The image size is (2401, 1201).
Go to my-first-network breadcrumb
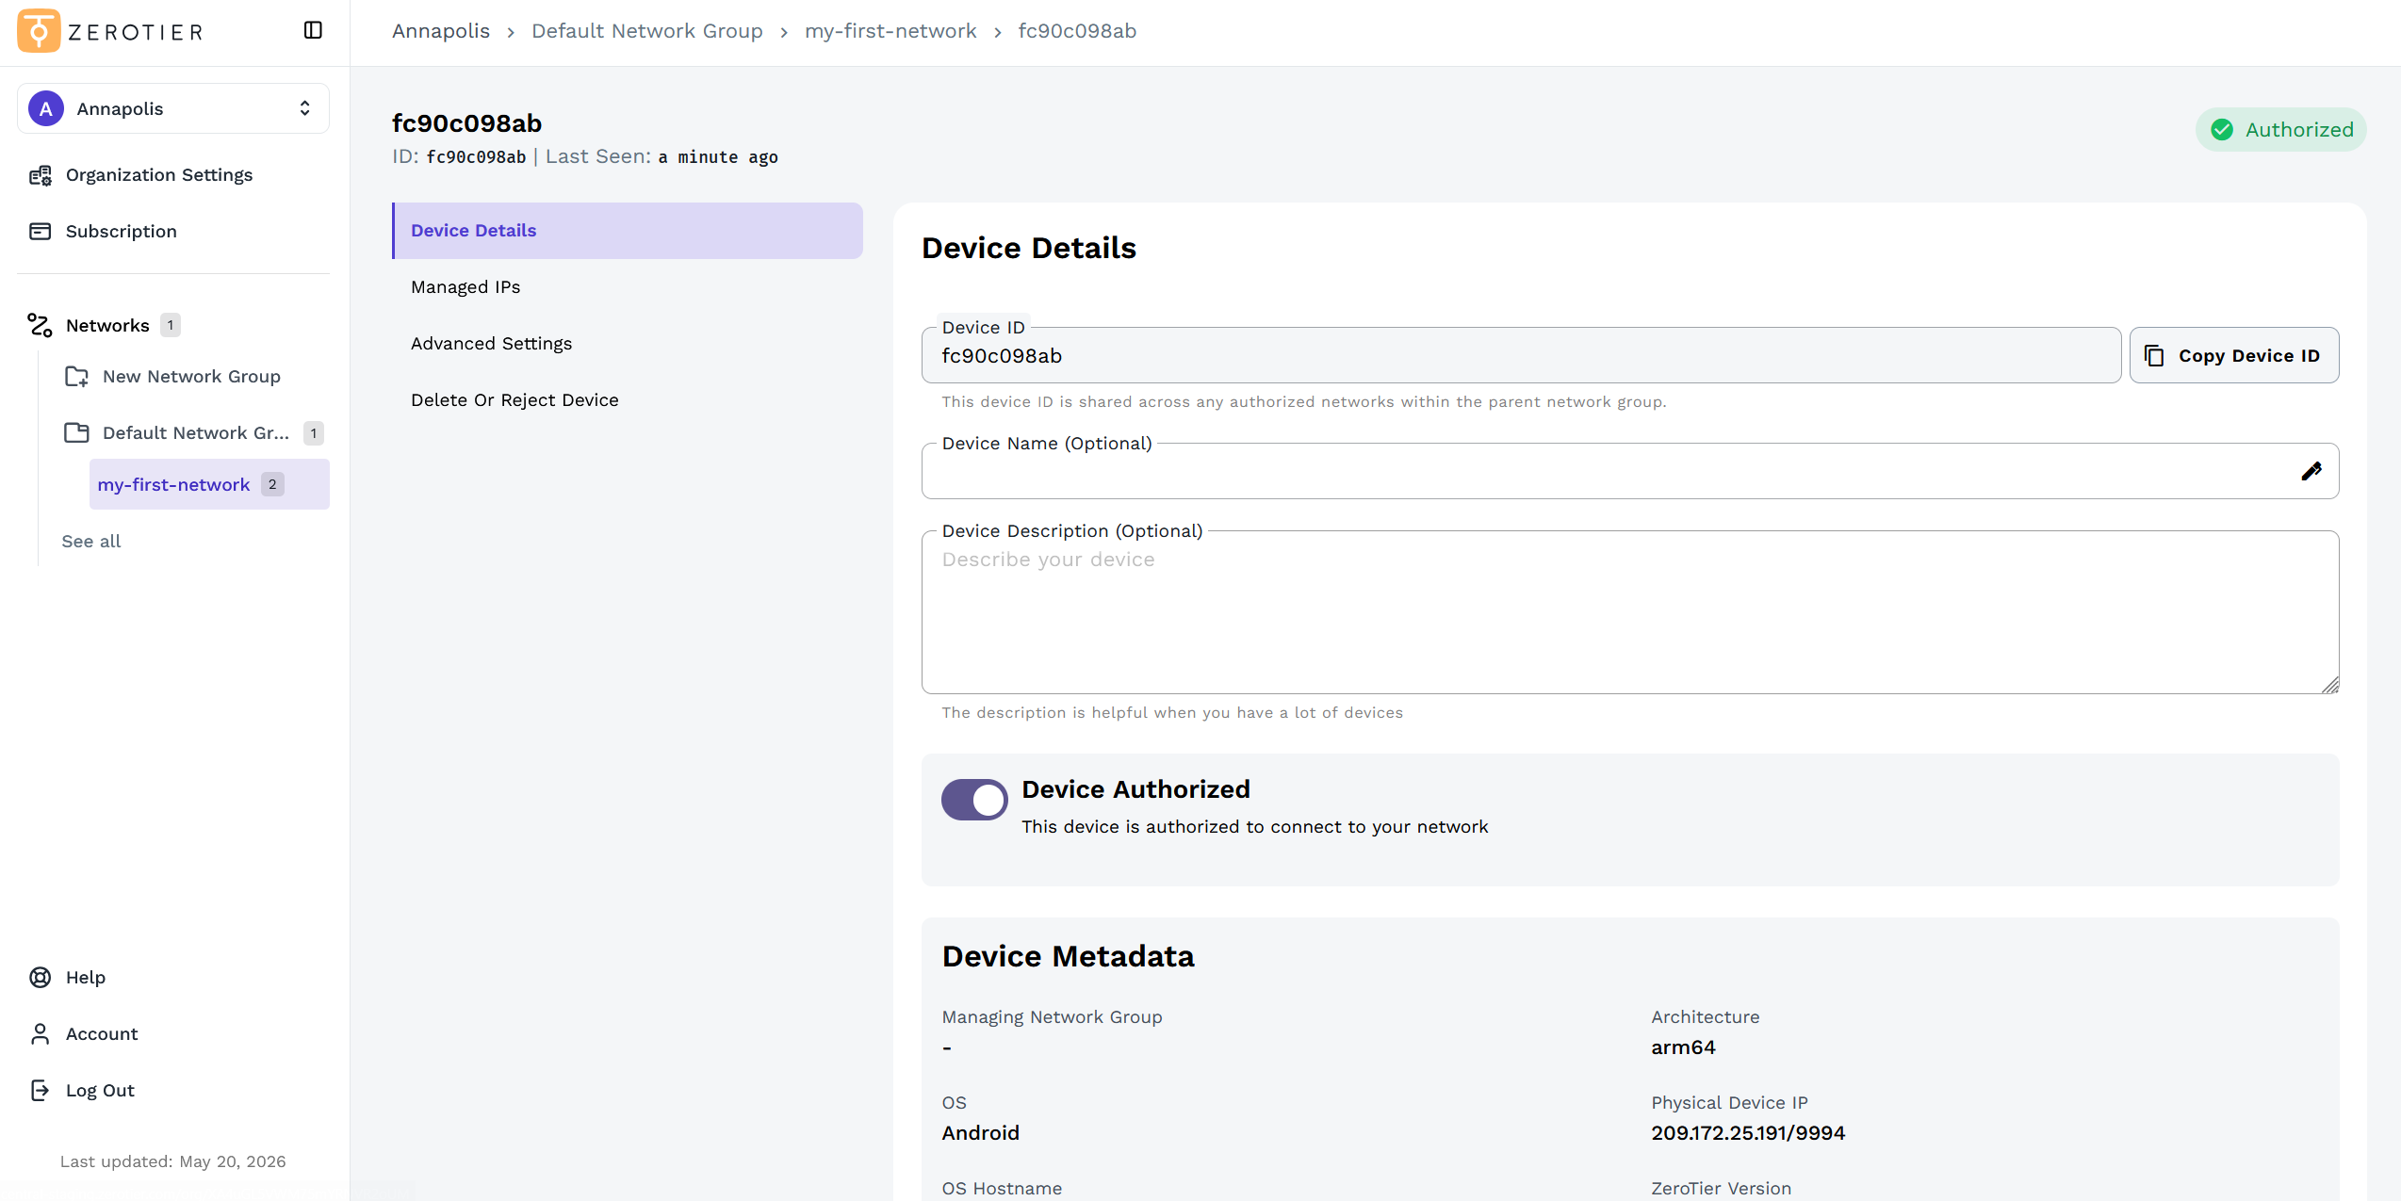[x=890, y=31]
